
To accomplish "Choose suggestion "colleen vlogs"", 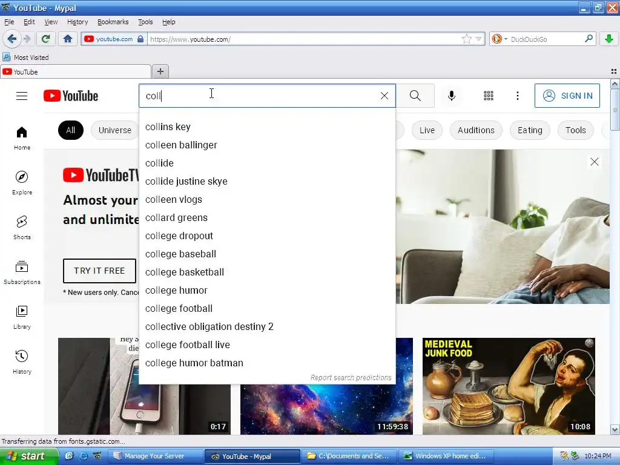I will coord(267,200).
